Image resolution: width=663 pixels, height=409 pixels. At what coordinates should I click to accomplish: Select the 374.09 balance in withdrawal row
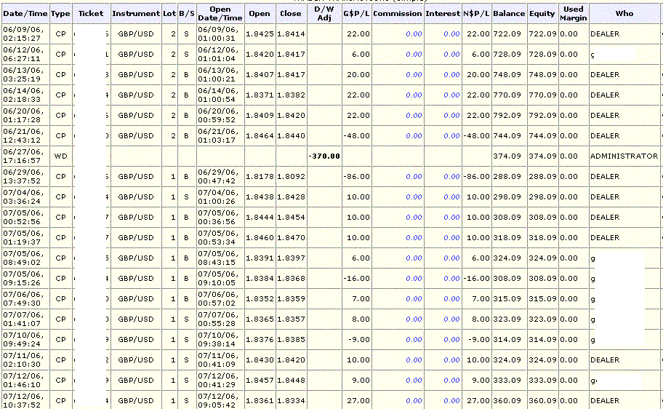click(x=509, y=156)
